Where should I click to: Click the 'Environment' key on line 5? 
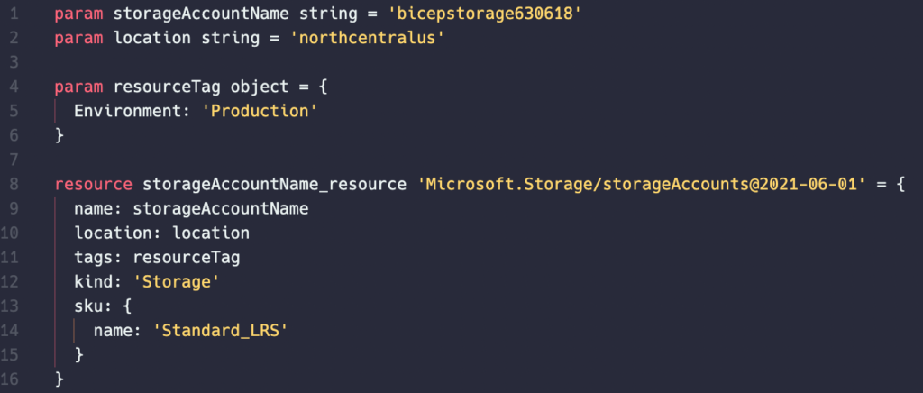127,111
